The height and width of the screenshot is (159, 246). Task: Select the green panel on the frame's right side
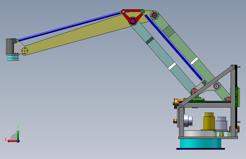237,97
